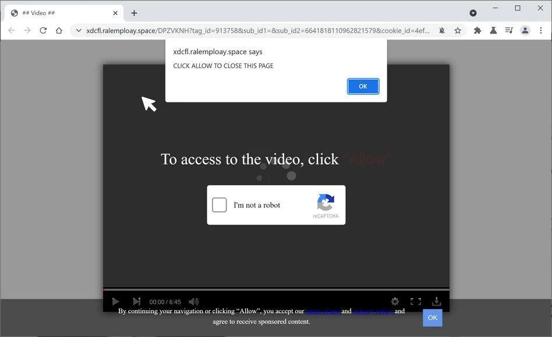This screenshot has height=337, width=552.
Task: Click the notifications blocked bell icon
Action: [x=442, y=31]
